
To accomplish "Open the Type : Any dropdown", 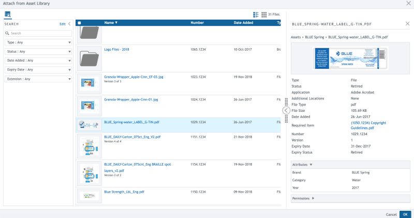I will pos(38,42).
